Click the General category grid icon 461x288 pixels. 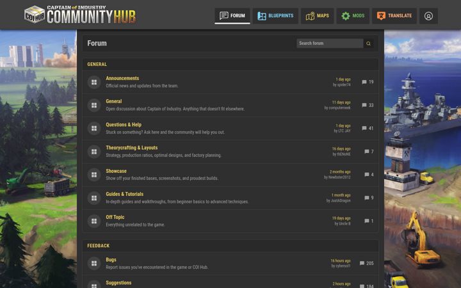(x=94, y=105)
